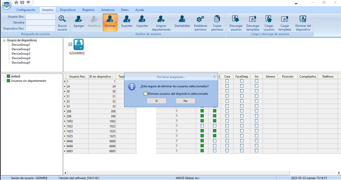
Task: Open the Asistencia tab
Action: 108,10
